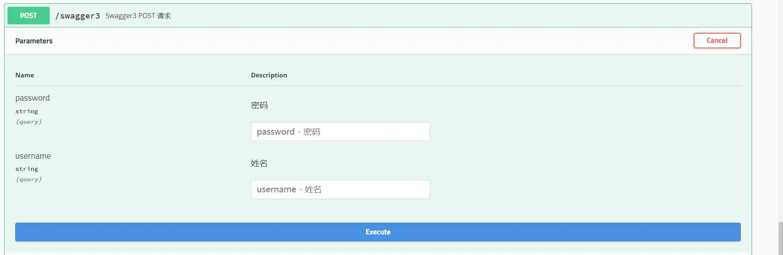Click the Parameters section heading
This screenshot has width=783, height=255.
click(34, 41)
